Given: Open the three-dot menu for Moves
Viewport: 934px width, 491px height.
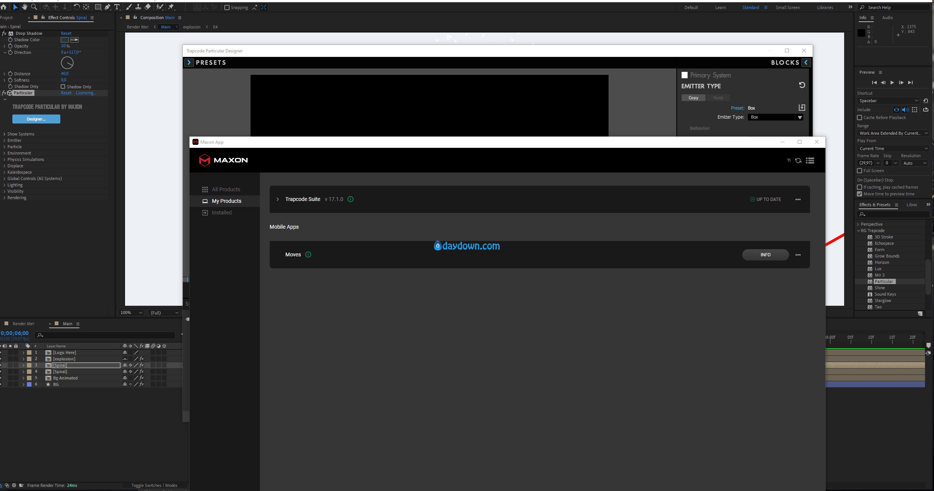Looking at the screenshot, I should 798,255.
